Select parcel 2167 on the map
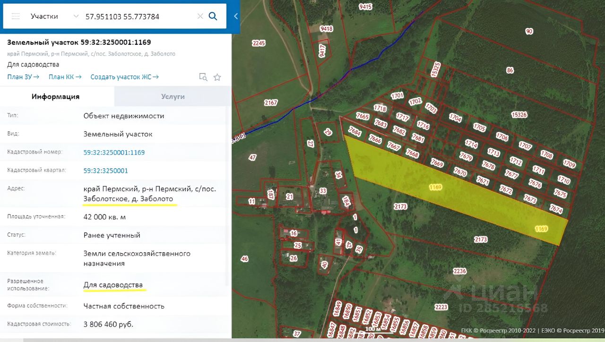The width and height of the screenshot is (605, 342). [x=271, y=103]
